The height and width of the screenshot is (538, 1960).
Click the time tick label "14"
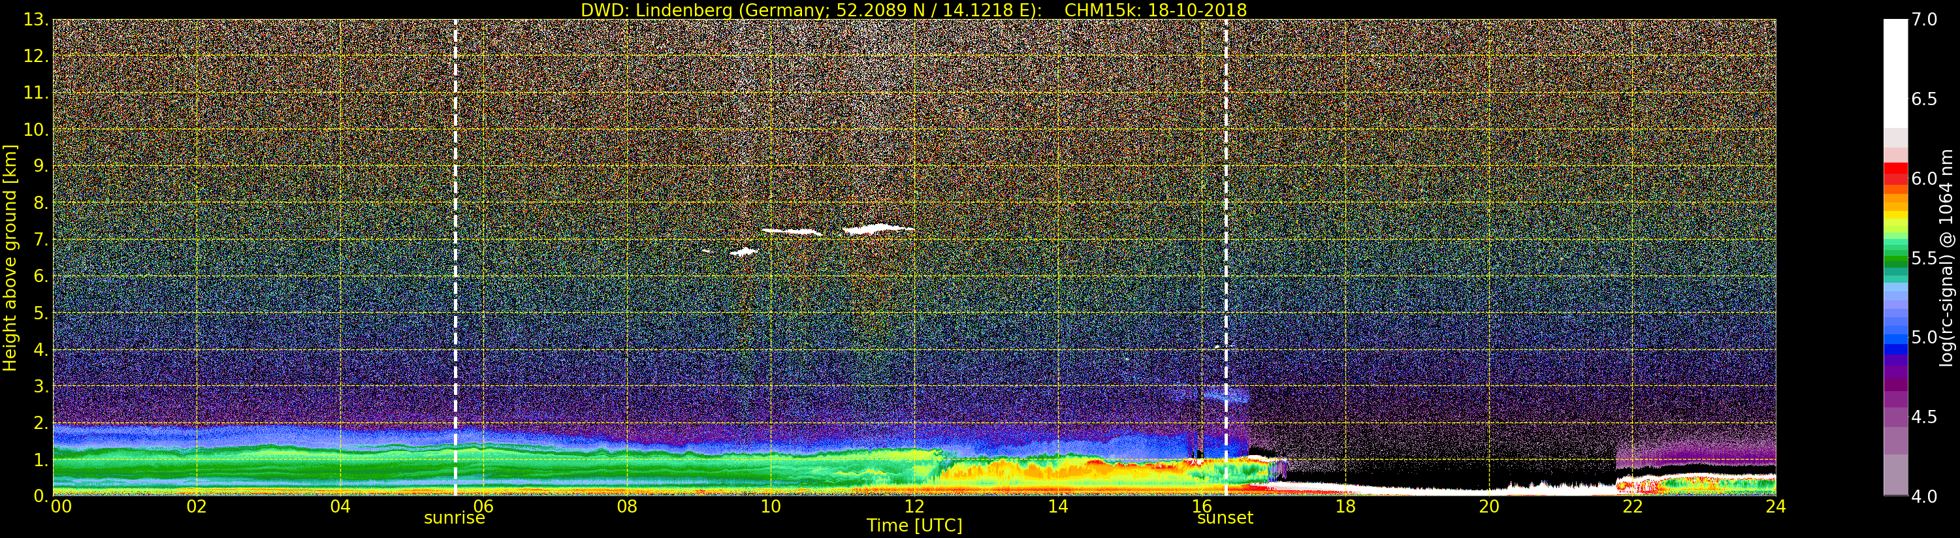pos(1058,507)
